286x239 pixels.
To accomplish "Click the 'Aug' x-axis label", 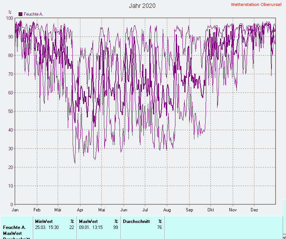I will pos(167,210).
